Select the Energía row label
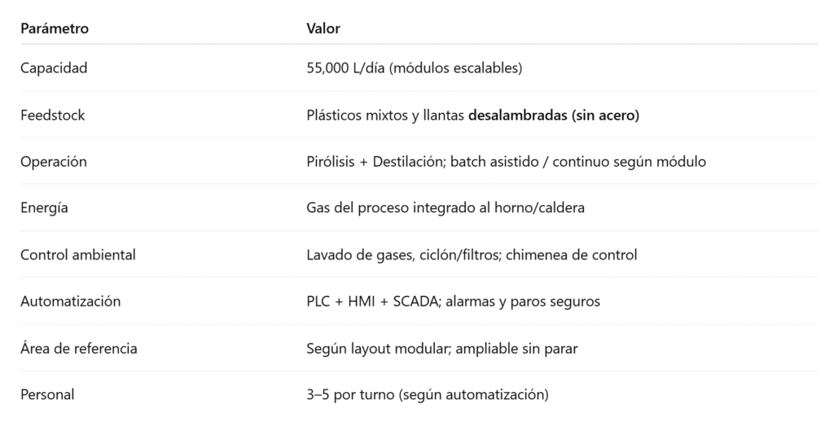 click(x=44, y=208)
